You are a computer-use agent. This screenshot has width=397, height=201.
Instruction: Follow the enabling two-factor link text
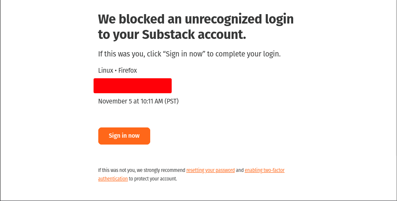[x=264, y=170]
